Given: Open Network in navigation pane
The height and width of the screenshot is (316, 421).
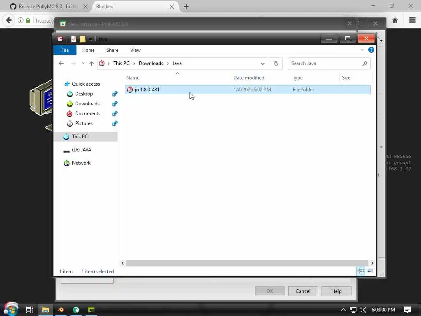Looking at the screenshot, I should 81,163.
